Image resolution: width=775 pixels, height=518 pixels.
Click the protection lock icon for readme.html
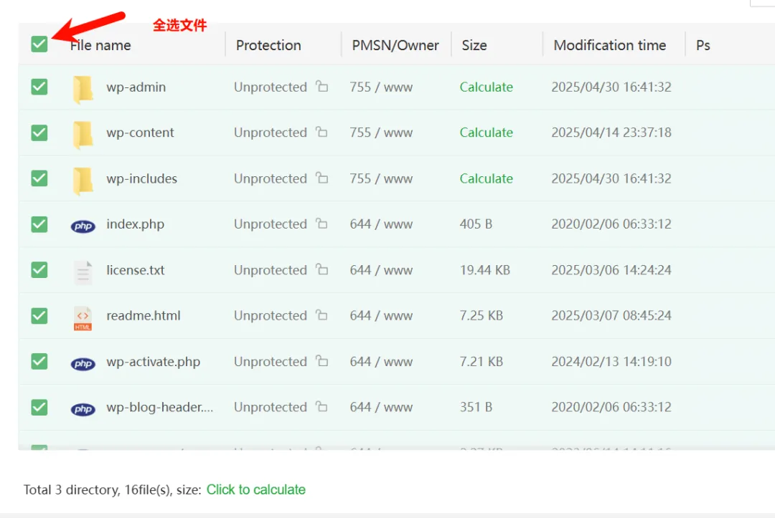(x=321, y=315)
